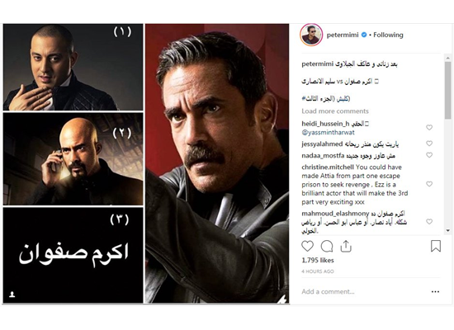
Task: Open the @yassmintharwat mention
Action: coord(328,133)
